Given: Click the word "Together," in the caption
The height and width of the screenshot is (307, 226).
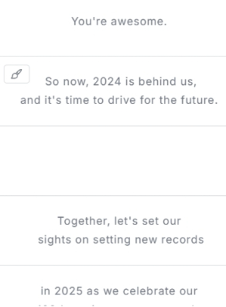Looking at the screenshot, I should tap(84, 221).
